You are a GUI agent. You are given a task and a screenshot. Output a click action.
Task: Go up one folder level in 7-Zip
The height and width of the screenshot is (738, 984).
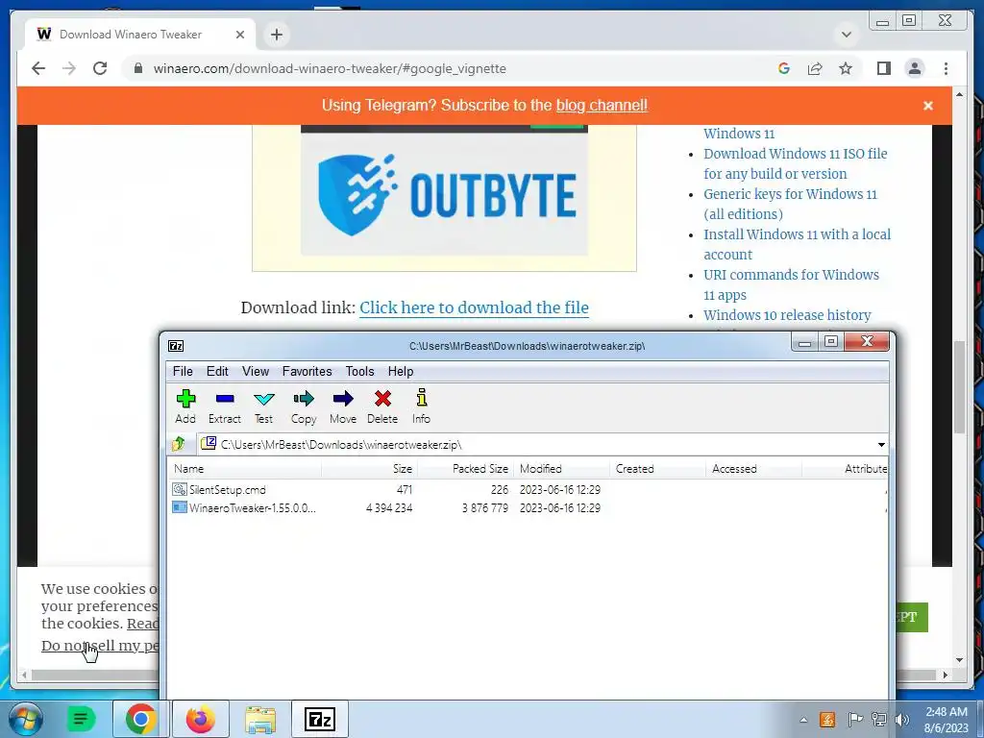pyautogui.click(x=178, y=444)
